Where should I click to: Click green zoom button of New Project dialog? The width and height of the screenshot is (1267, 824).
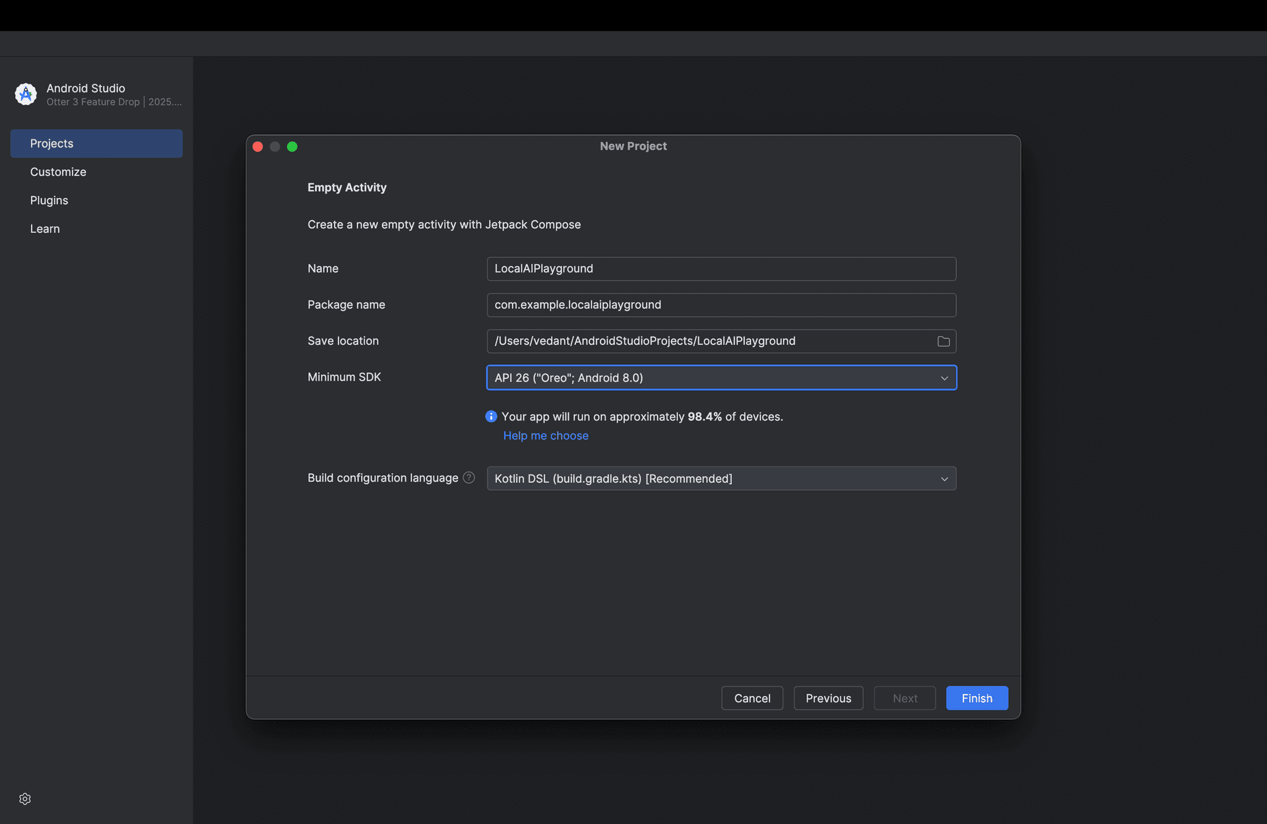point(292,146)
